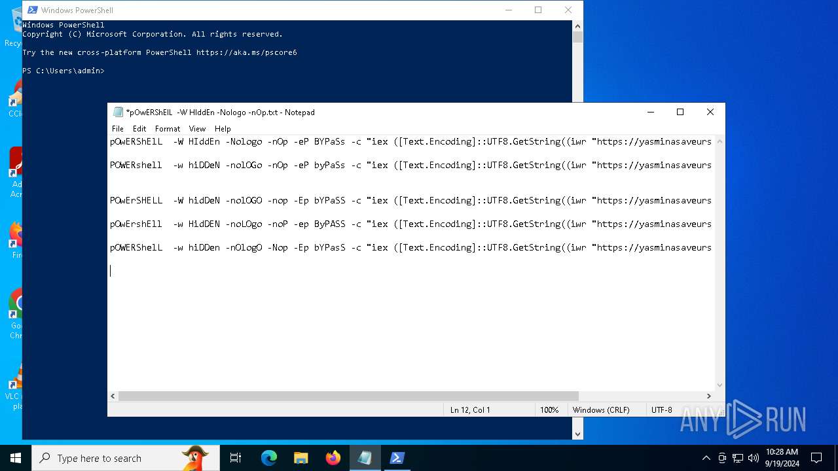
Task: Open the notification center icon
Action: 816,458
